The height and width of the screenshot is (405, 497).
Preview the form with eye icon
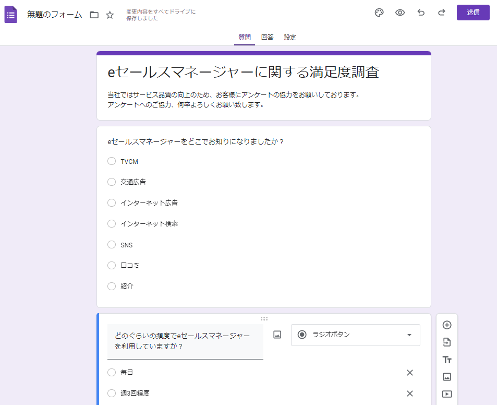[x=400, y=13]
